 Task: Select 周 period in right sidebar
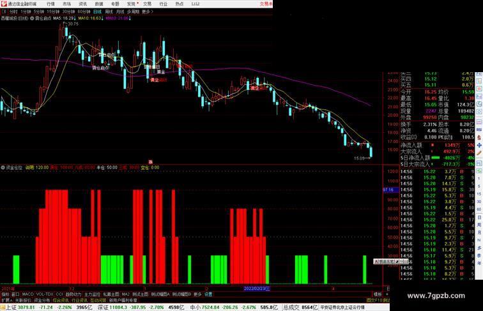click(479, 225)
